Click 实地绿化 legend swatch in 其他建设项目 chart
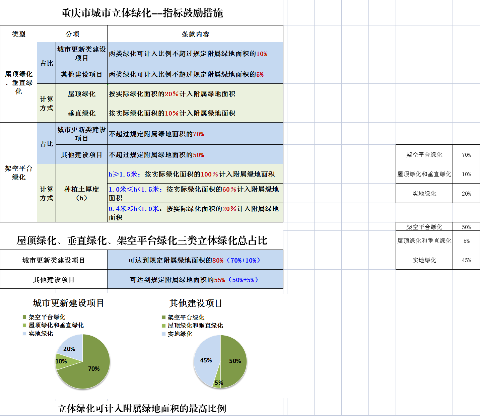 click(163, 334)
